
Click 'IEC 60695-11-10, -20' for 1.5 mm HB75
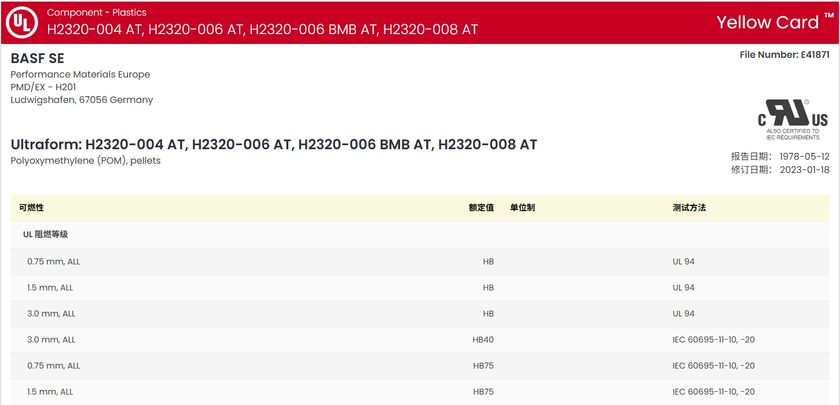(x=714, y=392)
